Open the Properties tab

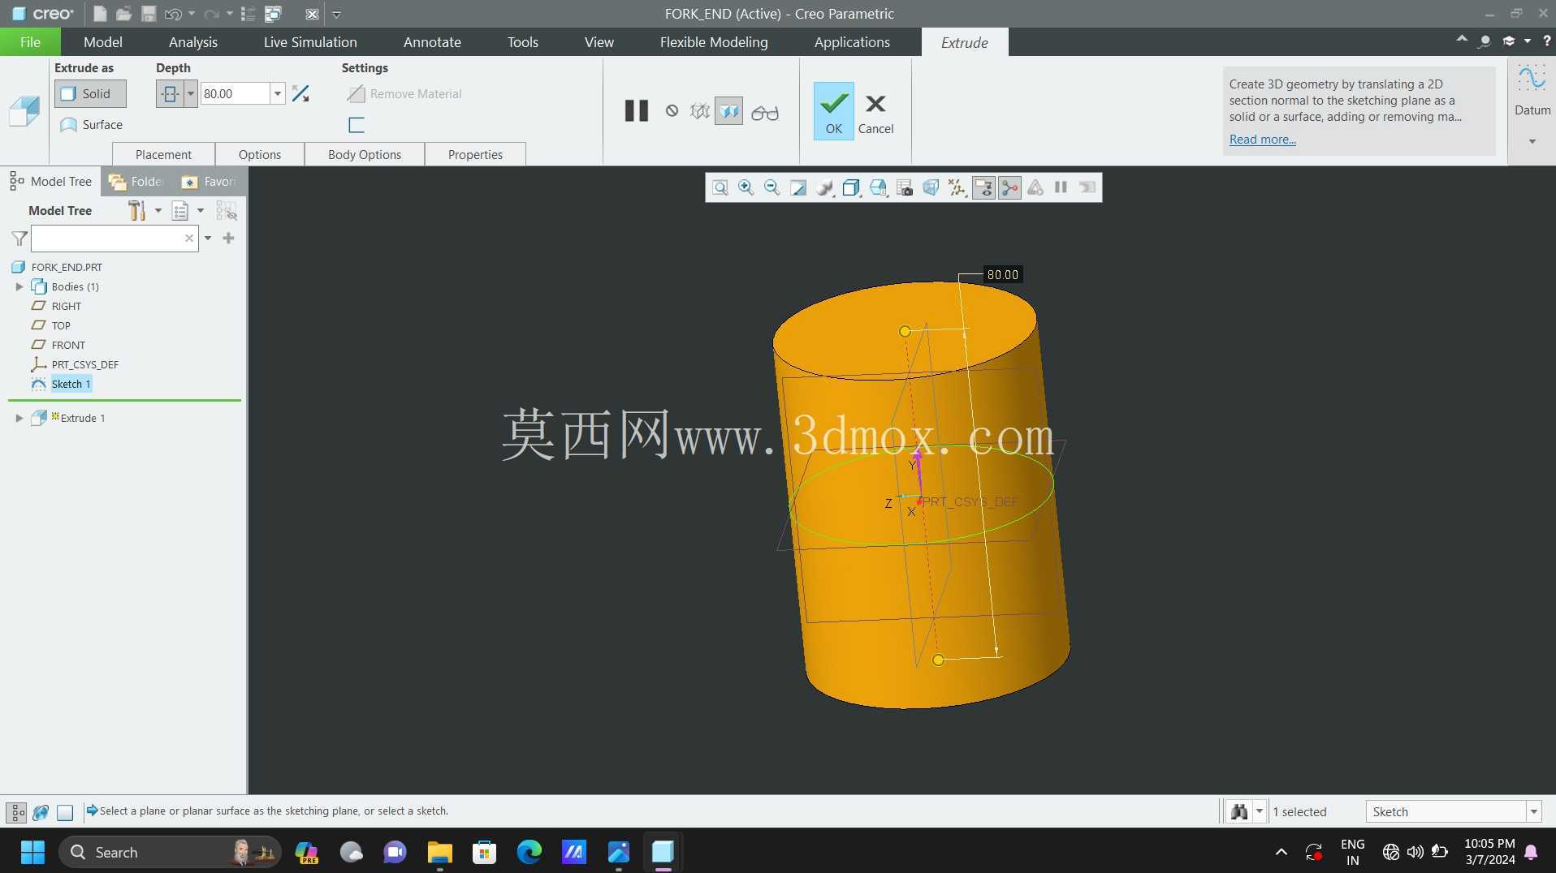[x=475, y=154]
